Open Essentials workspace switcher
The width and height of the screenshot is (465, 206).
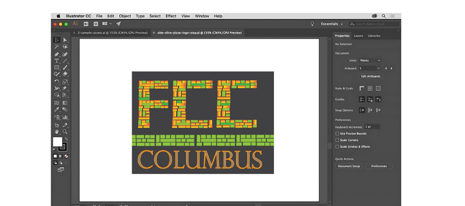click(332, 24)
